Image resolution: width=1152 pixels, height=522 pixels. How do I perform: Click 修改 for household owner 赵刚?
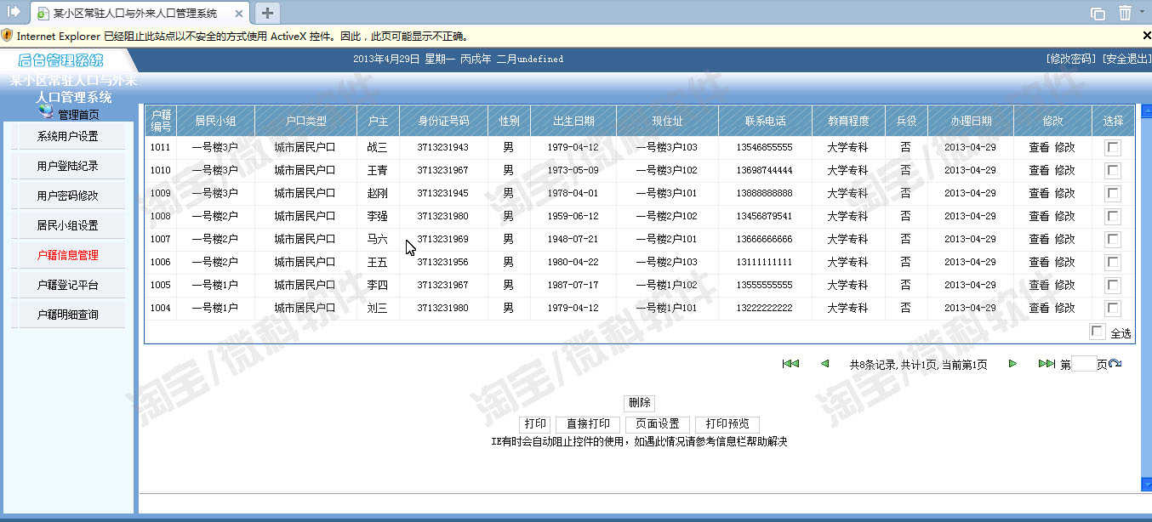click(x=1065, y=193)
